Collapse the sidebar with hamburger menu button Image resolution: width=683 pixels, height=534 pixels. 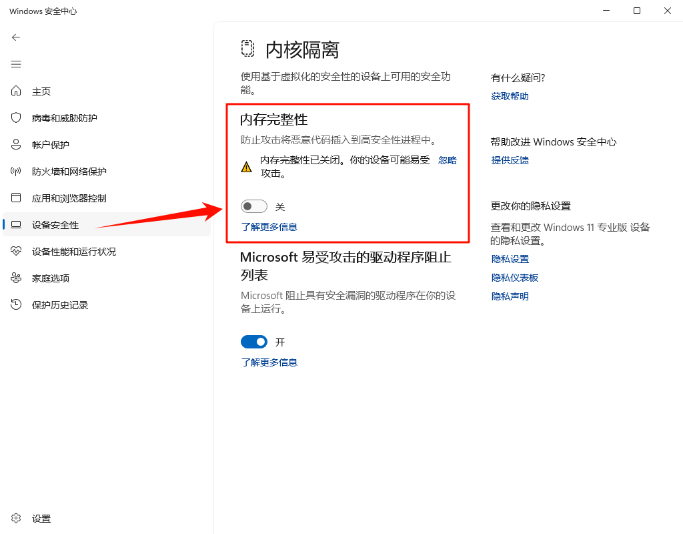[16, 64]
